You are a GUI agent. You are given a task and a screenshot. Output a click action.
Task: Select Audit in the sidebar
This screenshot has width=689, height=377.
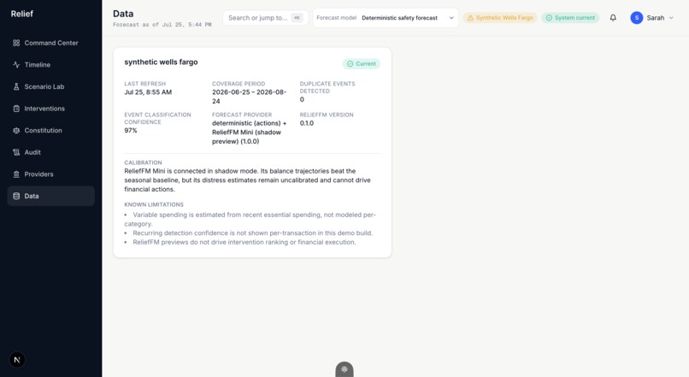(51, 152)
